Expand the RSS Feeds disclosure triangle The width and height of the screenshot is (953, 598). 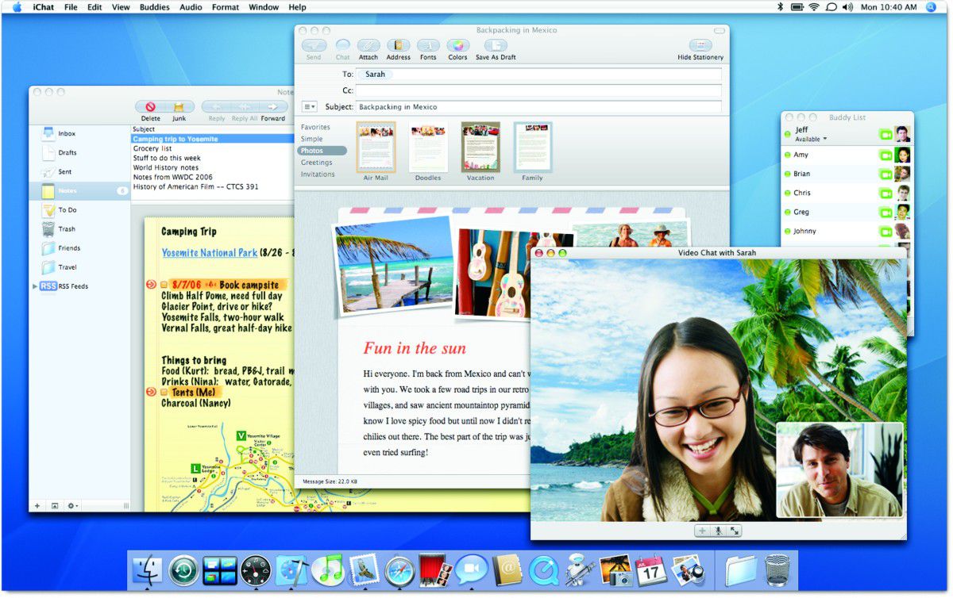35,286
